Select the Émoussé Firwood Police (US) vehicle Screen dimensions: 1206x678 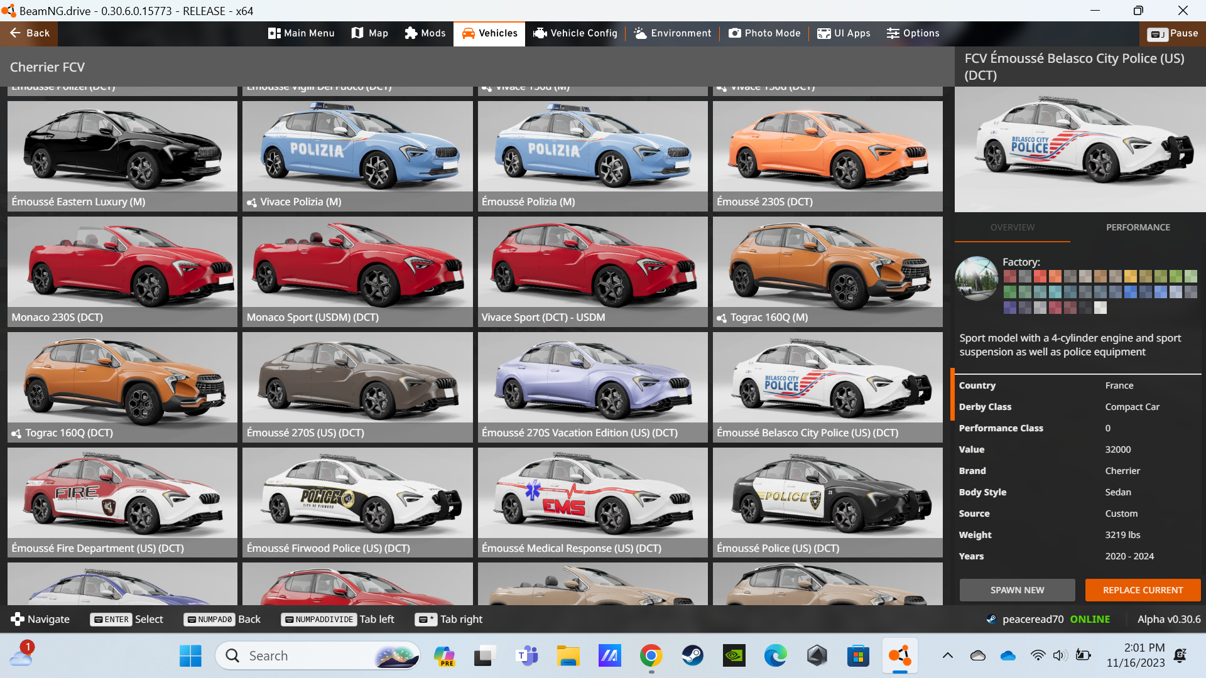[x=357, y=503]
